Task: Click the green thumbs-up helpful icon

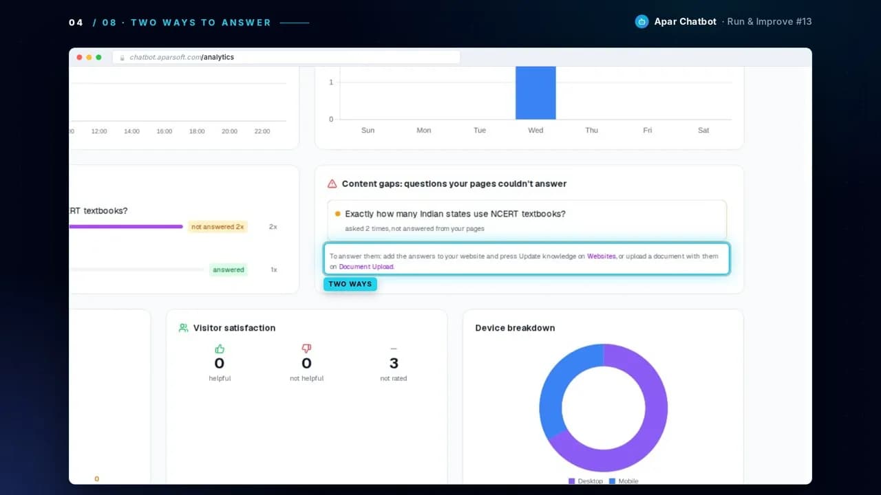Action: (x=220, y=349)
